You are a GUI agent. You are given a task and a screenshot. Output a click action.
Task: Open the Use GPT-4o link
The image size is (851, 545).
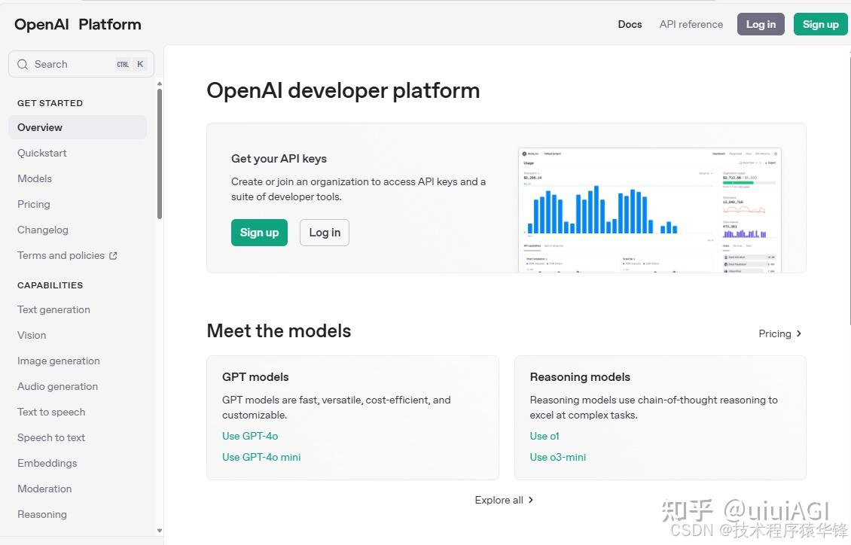pyautogui.click(x=250, y=436)
